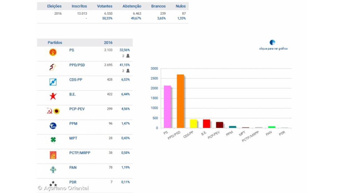The width and height of the screenshot is (343, 193).
Task: Click the PS seats person icon
Action: [128, 56]
